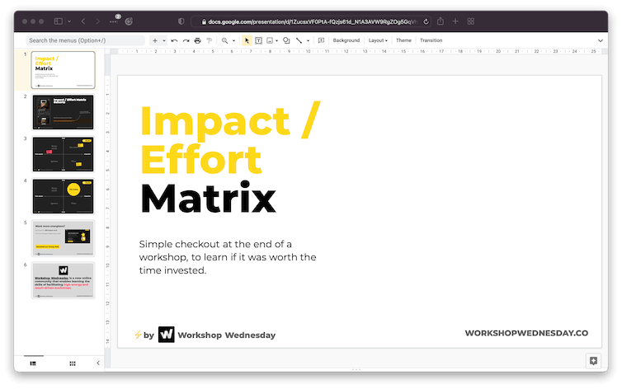Click the black 'Matrix' title word
Image resolution: width=622 pixels, height=389 pixels.
(x=208, y=198)
